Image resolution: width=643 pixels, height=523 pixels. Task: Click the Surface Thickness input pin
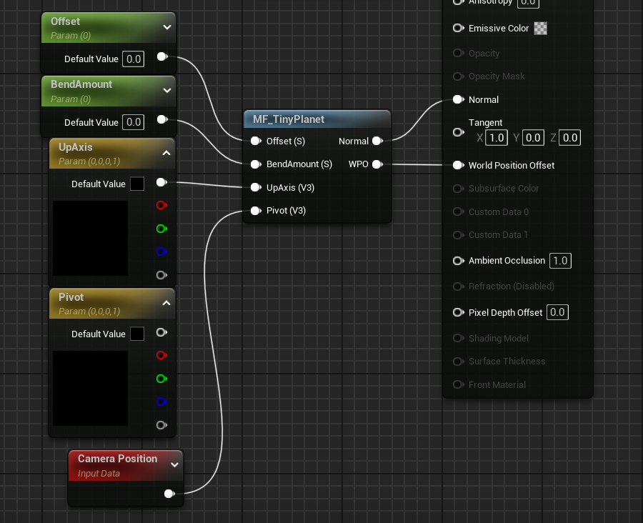(459, 362)
